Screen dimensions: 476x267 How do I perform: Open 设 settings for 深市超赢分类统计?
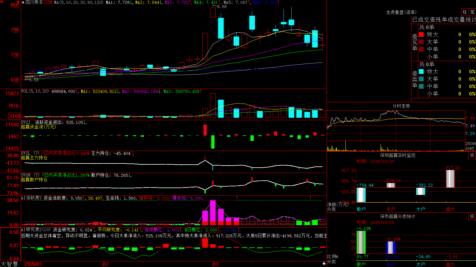472,216
